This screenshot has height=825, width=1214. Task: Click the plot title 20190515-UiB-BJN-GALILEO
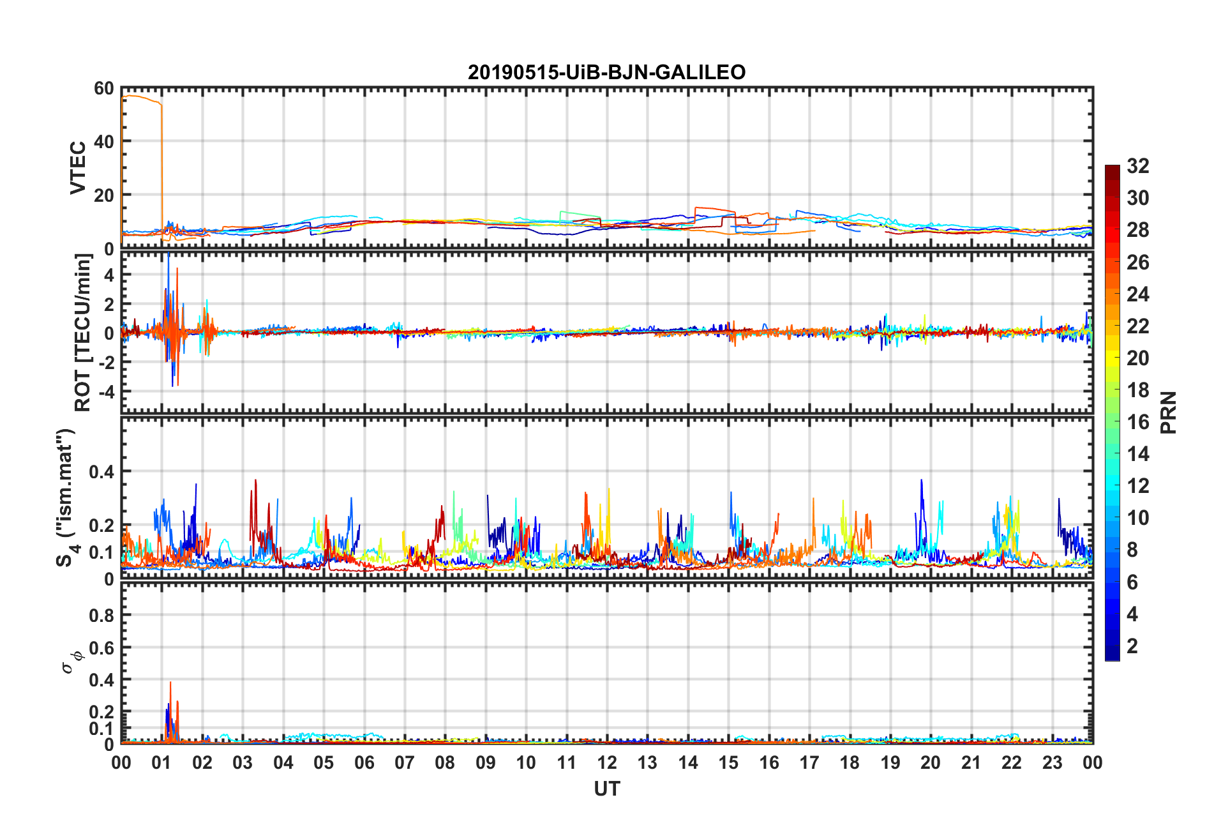(606, 72)
